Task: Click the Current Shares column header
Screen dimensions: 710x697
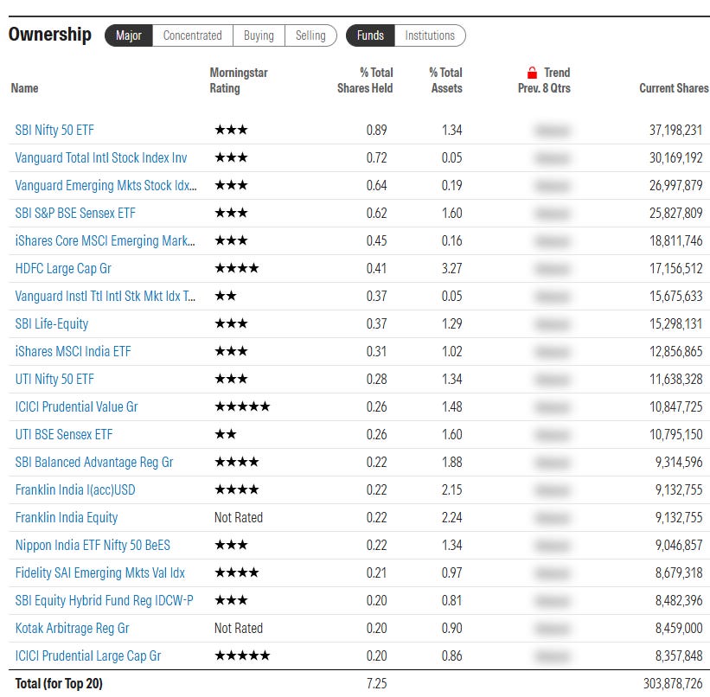Action: tap(674, 88)
